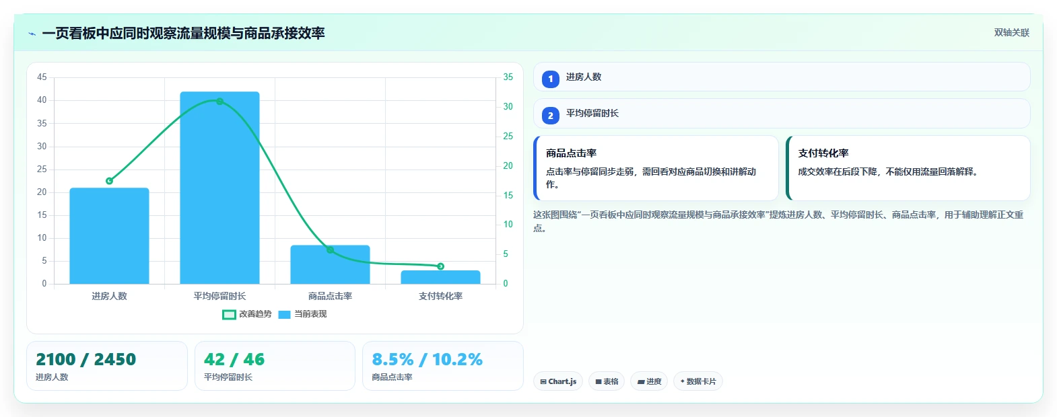
Task: Select the Chart.js tag
Action: point(558,381)
